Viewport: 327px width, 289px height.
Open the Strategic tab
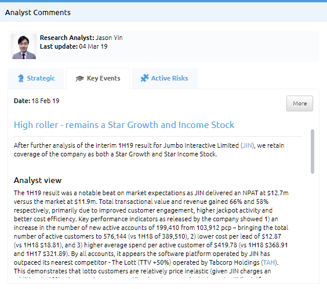tap(36, 78)
